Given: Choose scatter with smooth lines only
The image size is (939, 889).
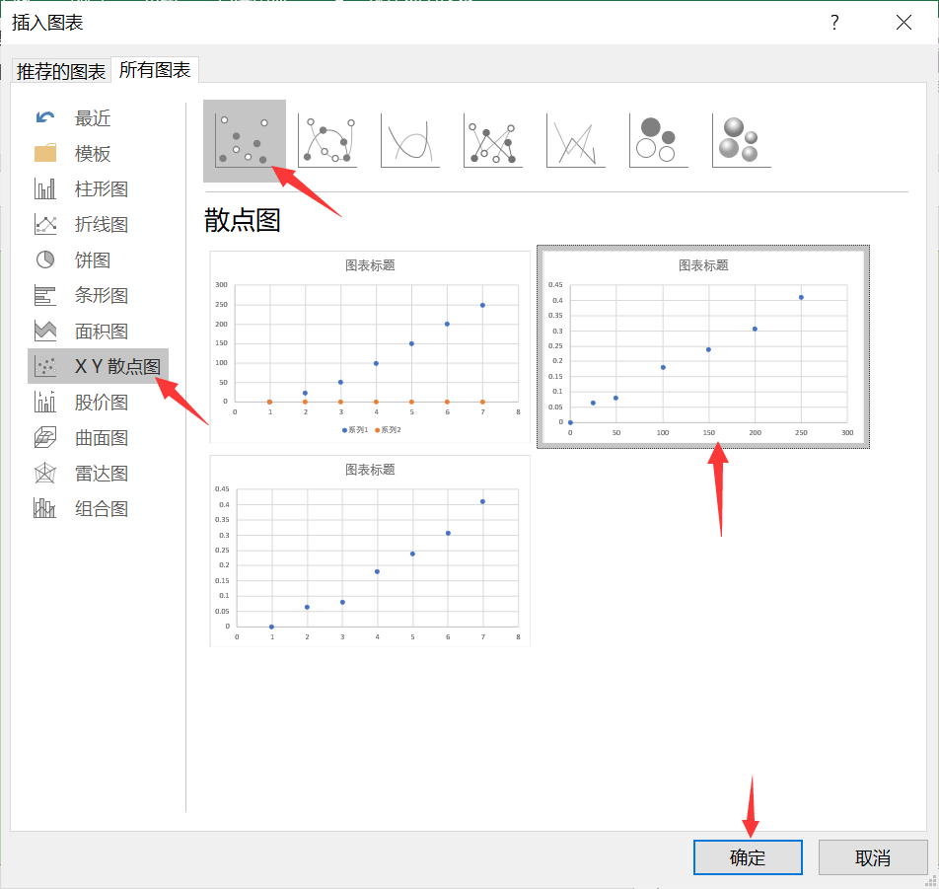Looking at the screenshot, I should [x=410, y=141].
